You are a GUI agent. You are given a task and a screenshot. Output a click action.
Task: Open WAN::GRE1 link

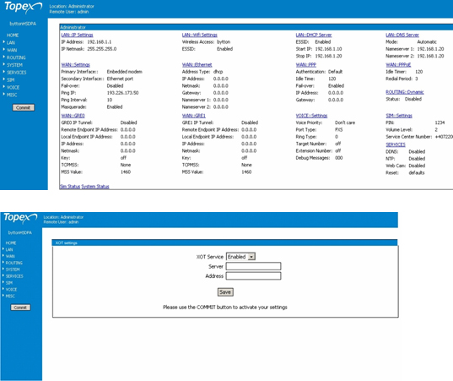pyautogui.click(x=193, y=116)
